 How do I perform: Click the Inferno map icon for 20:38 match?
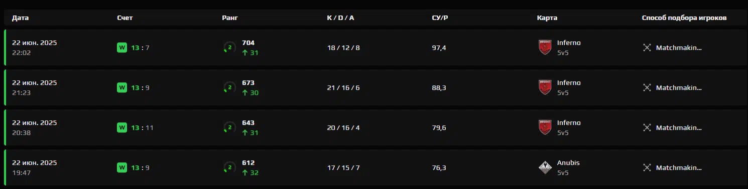pos(545,127)
